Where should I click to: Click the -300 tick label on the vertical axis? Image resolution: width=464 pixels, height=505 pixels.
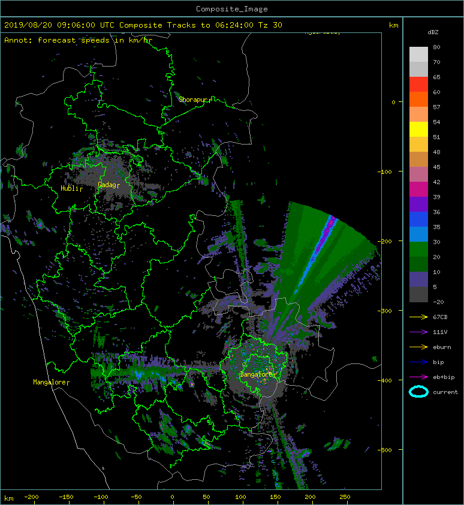384,311
